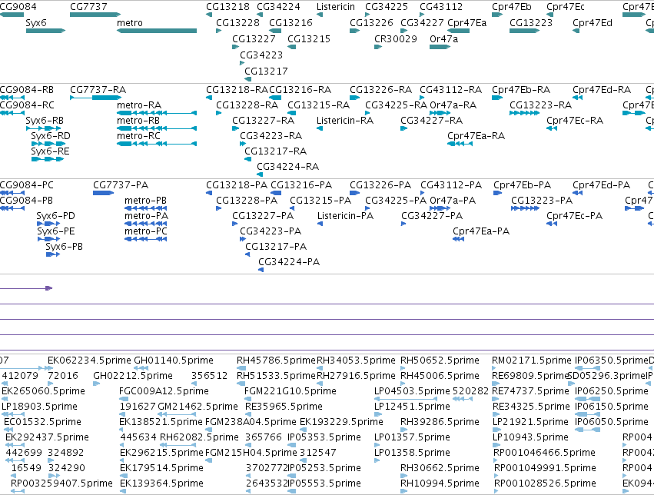This screenshot has width=654, height=495.
Task: Select the purple arrow feature
Action: pyautogui.click(x=26, y=288)
